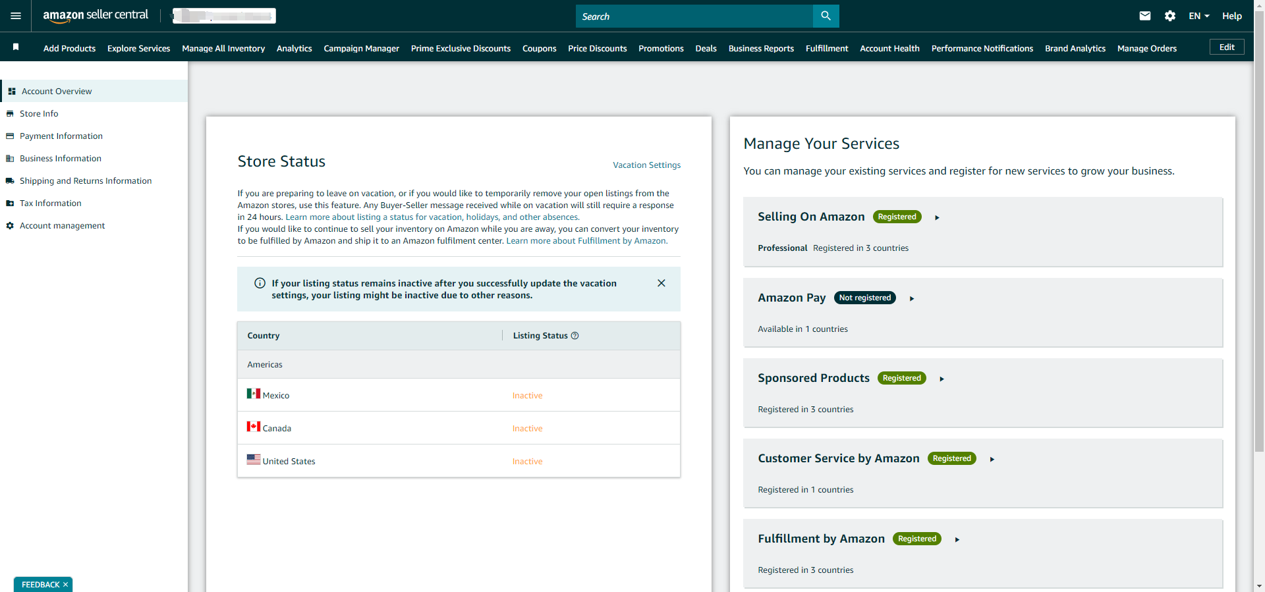Image resolution: width=1265 pixels, height=592 pixels.
Task: Open the Help link
Action: click(x=1231, y=16)
